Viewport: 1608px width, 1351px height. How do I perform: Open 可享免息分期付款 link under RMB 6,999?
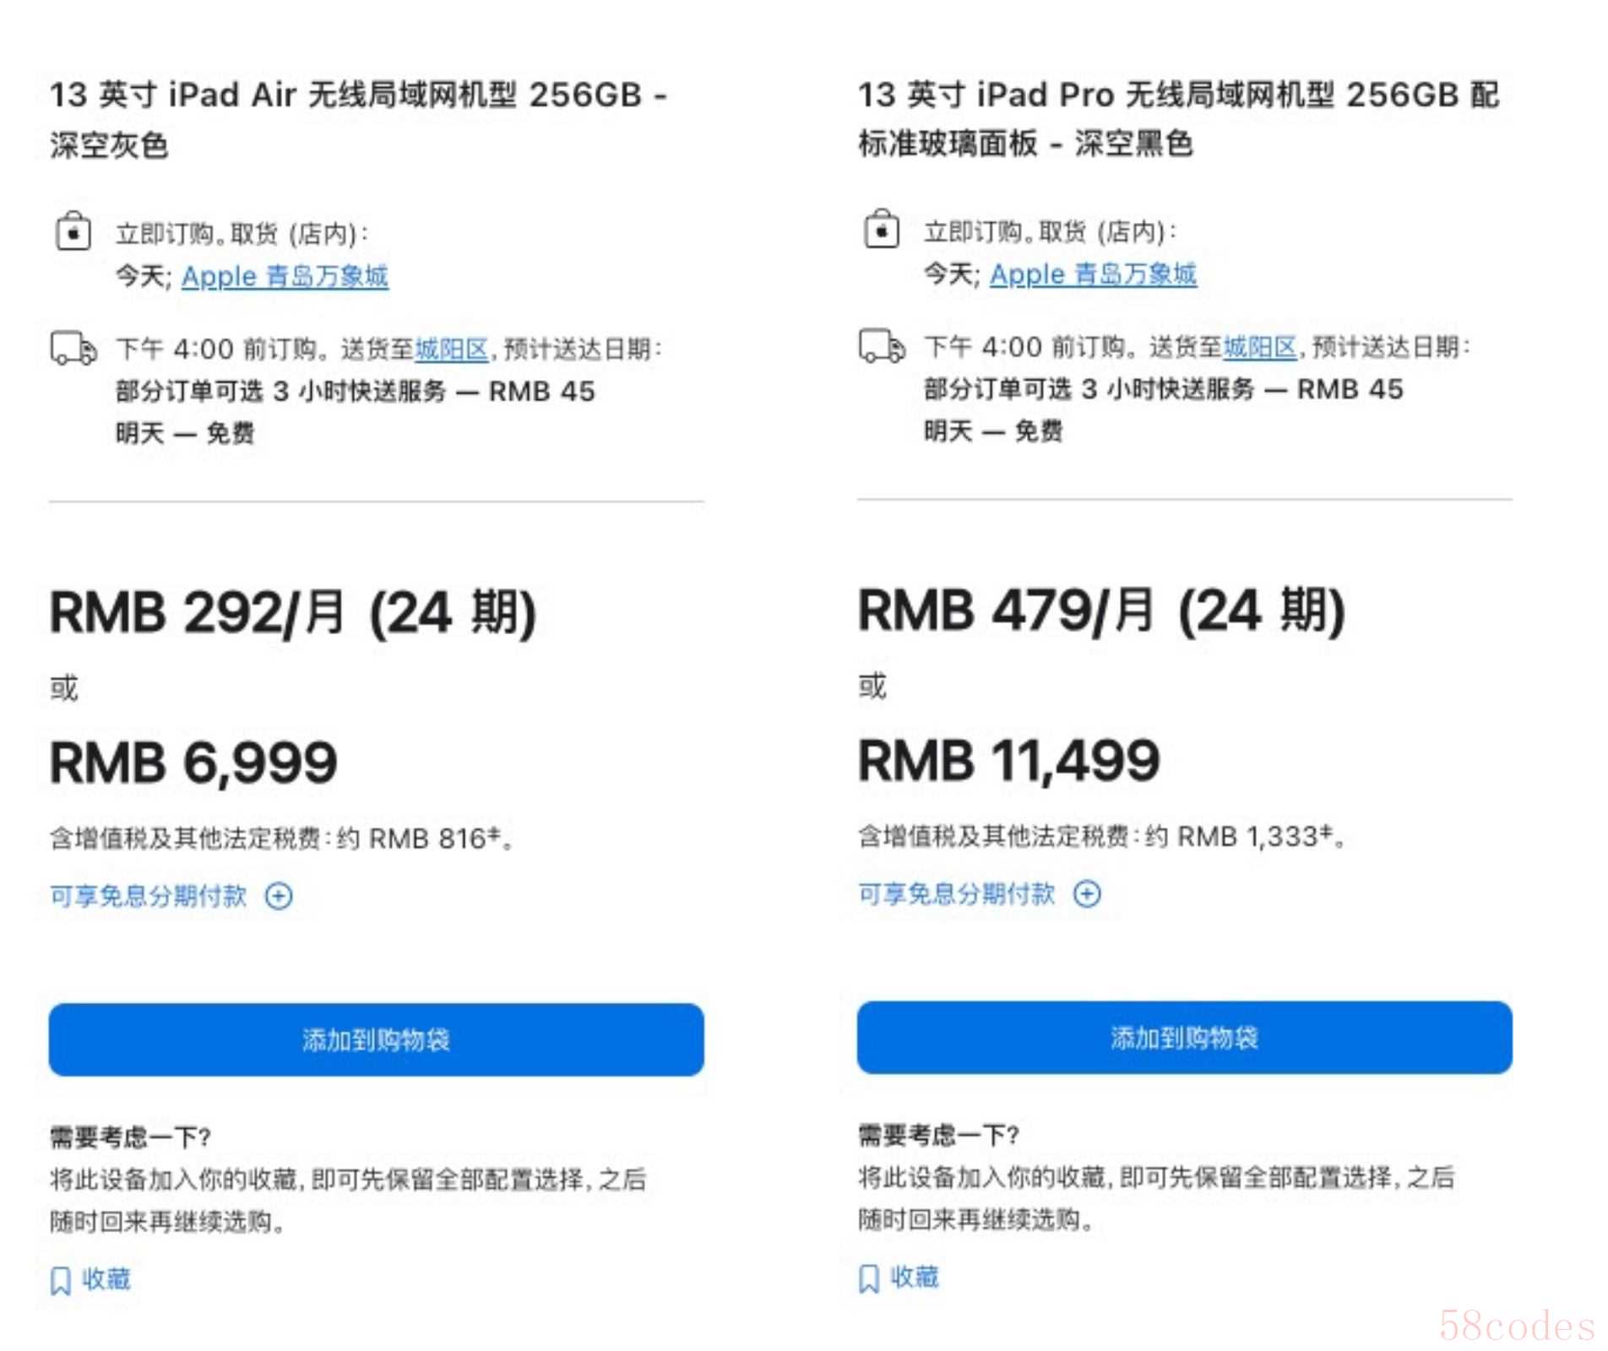(149, 896)
